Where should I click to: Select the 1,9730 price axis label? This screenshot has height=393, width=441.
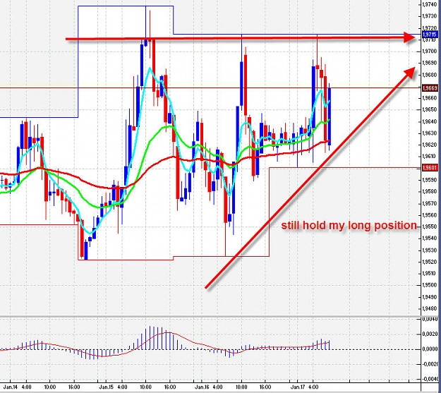coord(430,16)
